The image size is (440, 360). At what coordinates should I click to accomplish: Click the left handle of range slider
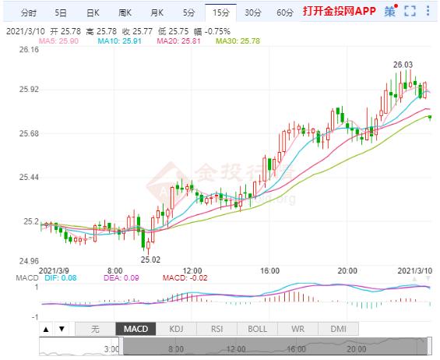click(121, 346)
